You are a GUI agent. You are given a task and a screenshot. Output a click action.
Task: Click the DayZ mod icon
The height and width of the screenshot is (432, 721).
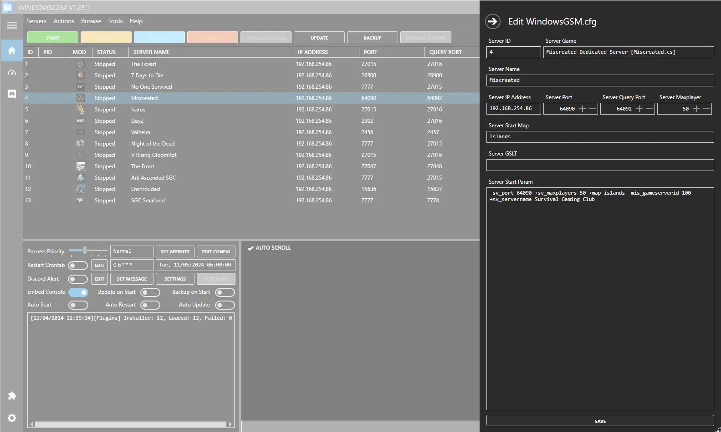tap(80, 121)
